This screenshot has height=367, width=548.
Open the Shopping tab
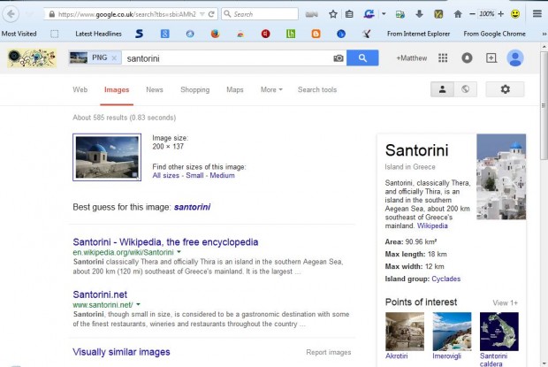pyautogui.click(x=195, y=89)
